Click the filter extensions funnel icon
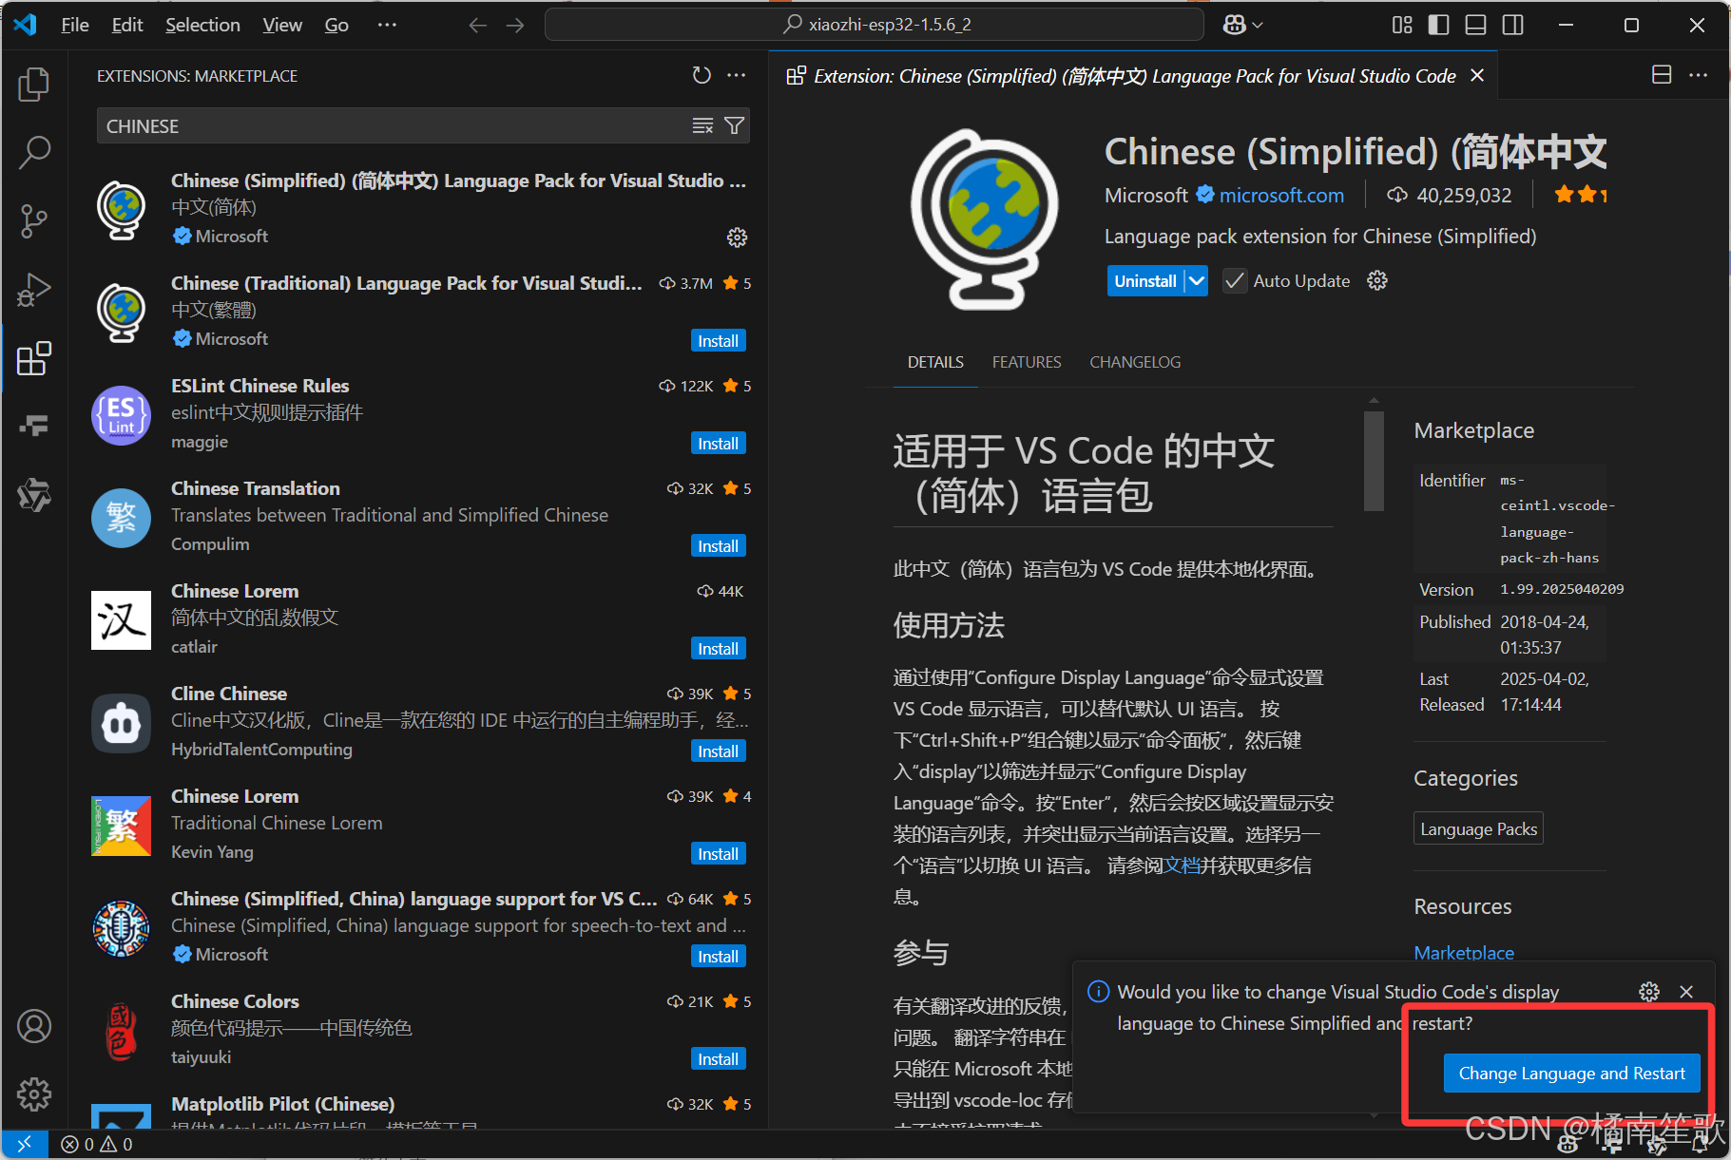Image resolution: width=1731 pixels, height=1160 pixels. point(734,125)
